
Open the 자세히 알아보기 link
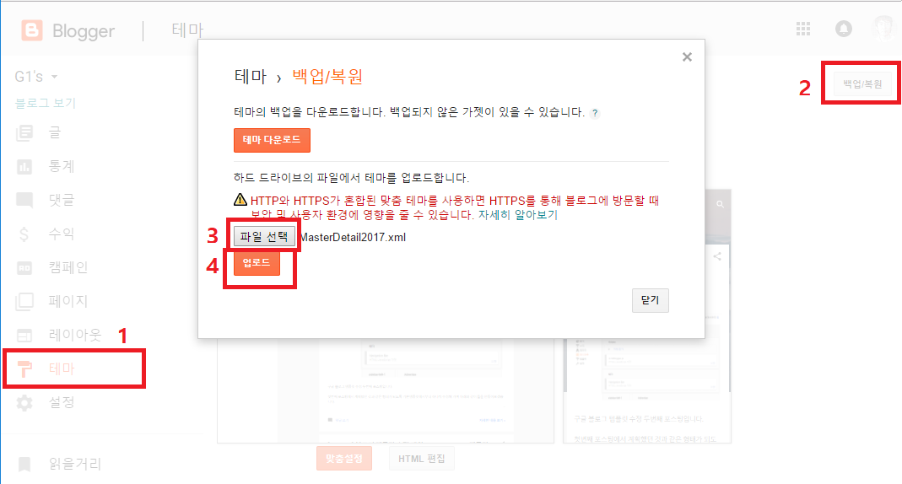pyautogui.click(x=518, y=215)
